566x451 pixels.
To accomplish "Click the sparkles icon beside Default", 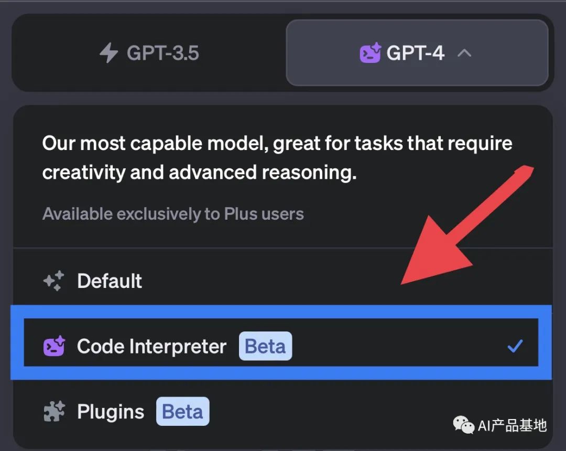I will pos(54,281).
